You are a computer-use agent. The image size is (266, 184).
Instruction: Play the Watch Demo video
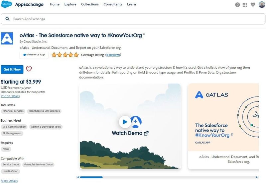coord(125,122)
